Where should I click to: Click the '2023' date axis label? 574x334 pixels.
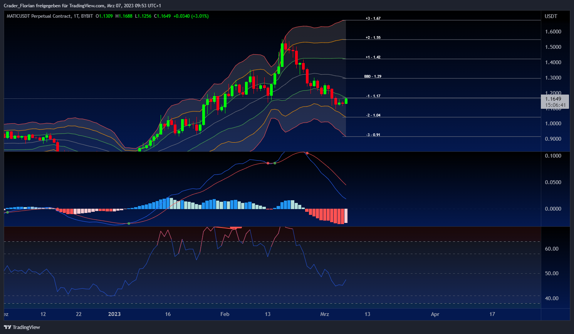pos(114,314)
